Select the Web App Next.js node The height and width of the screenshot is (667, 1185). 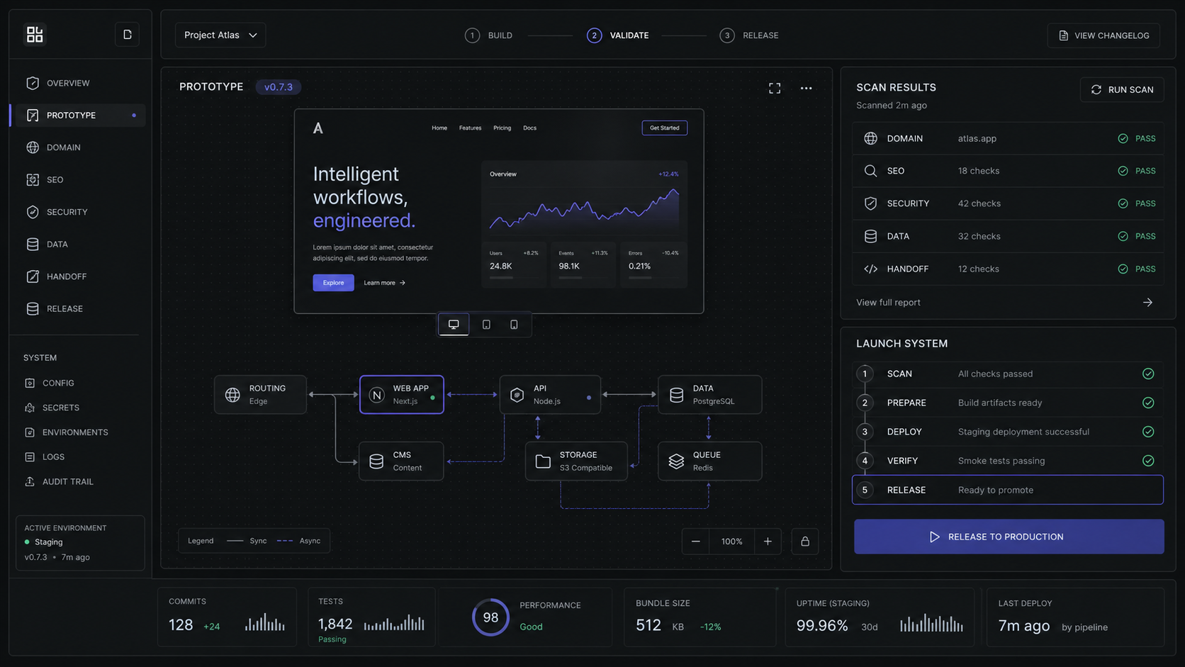click(x=402, y=395)
